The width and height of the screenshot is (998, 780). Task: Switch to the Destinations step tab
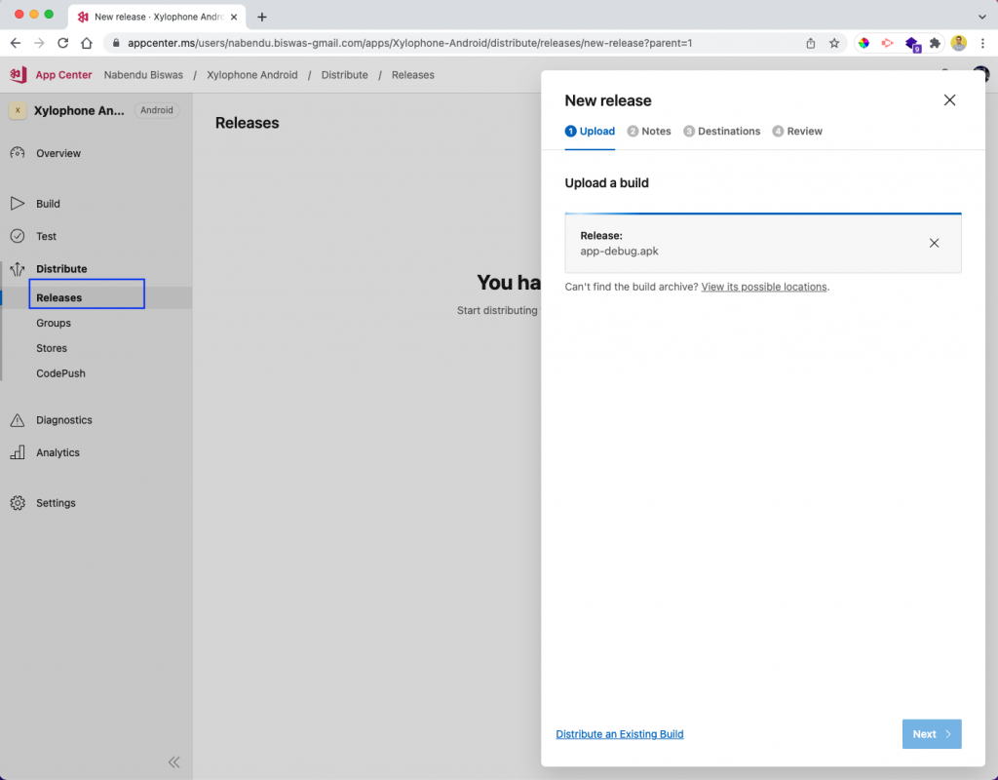[x=722, y=132]
